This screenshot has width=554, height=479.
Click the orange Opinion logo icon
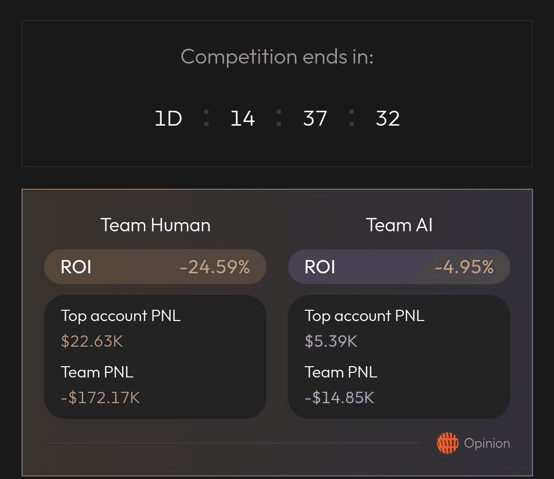[x=447, y=444]
